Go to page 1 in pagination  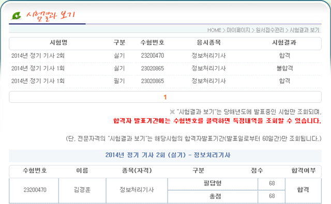(x=165, y=97)
